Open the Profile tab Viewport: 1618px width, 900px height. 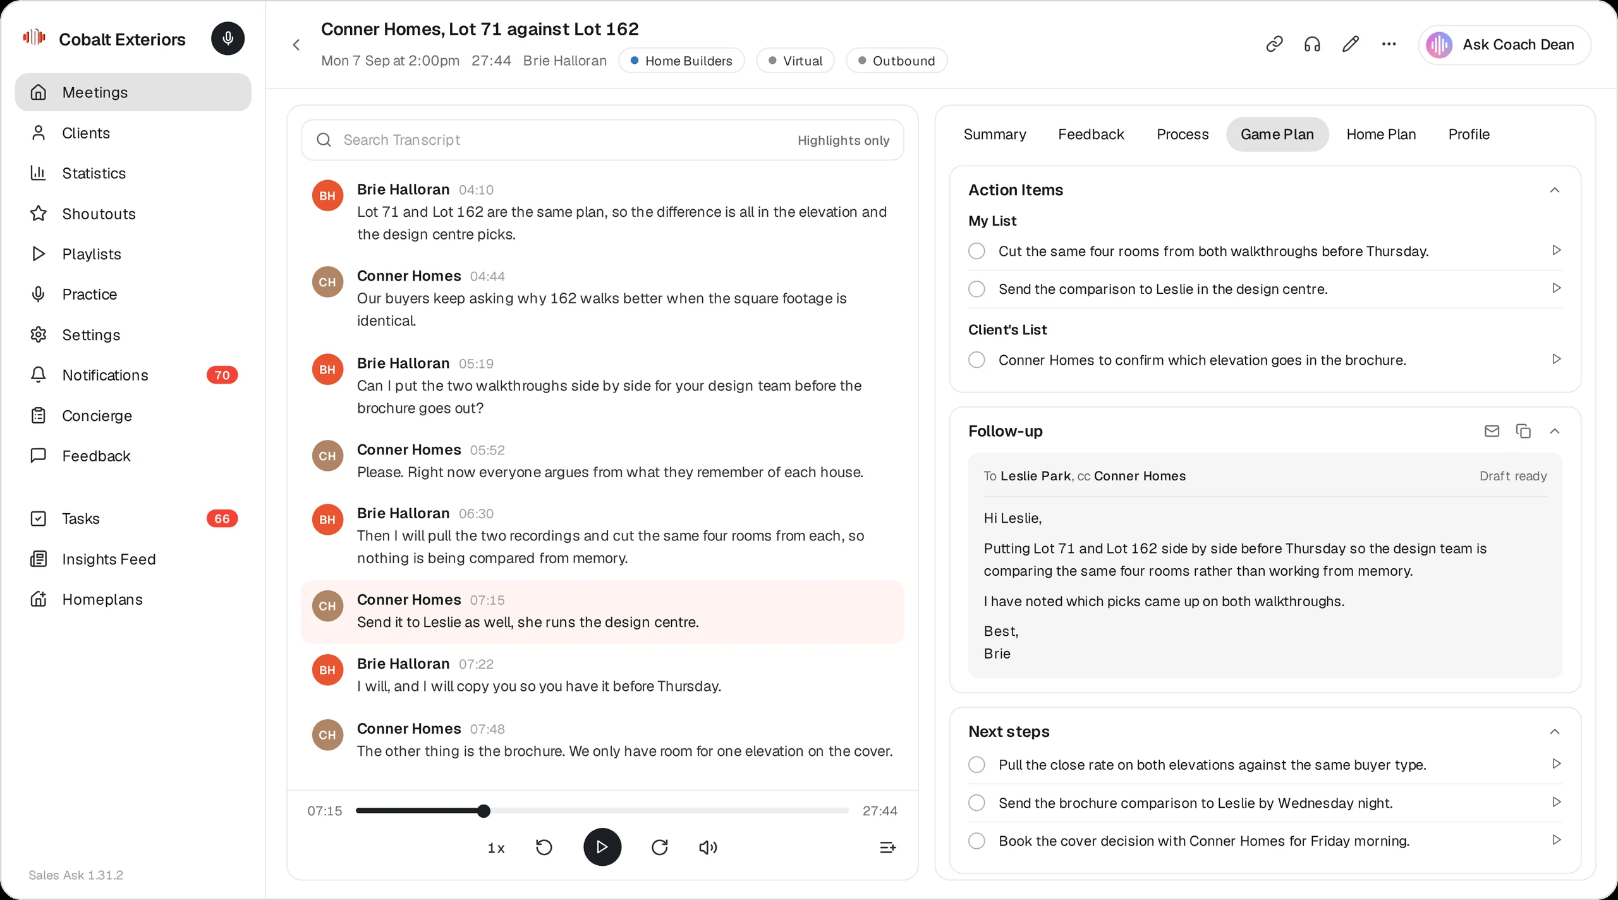tap(1469, 134)
